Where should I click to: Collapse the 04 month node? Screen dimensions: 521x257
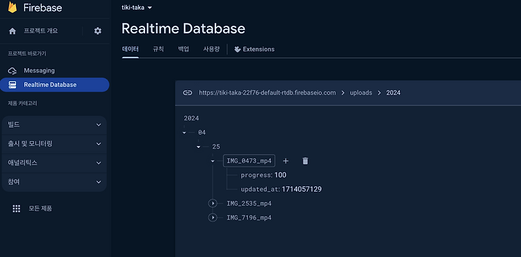(184, 133)
